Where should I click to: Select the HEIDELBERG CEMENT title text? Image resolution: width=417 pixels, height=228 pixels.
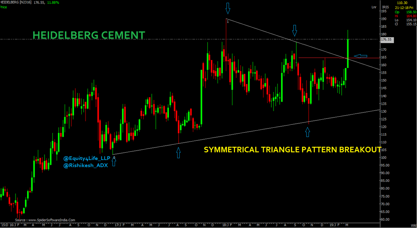click(x=89, y=35)
